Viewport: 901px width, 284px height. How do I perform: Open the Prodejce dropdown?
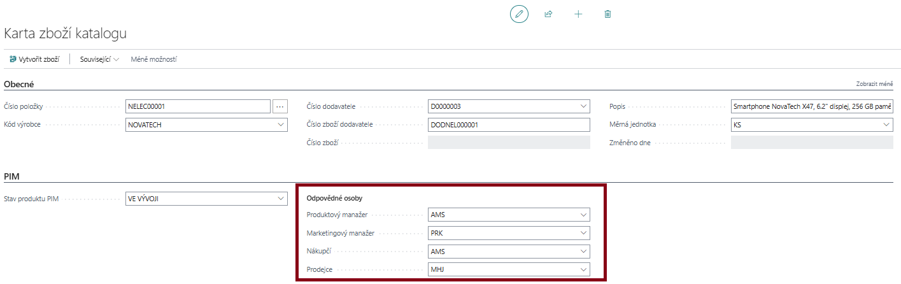tap(583, 270)
